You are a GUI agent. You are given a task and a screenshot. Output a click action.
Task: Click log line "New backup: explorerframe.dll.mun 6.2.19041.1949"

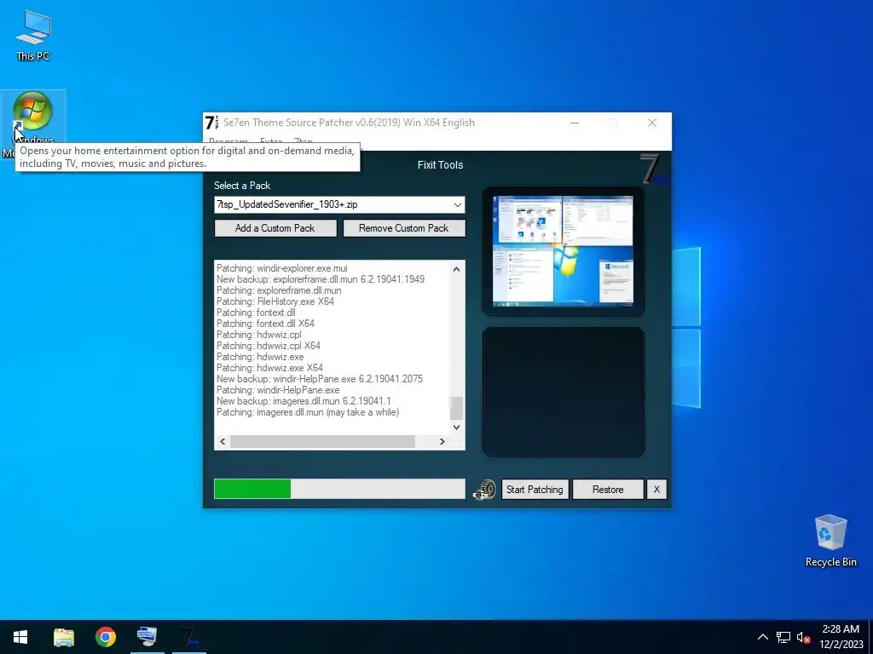[321, 279]
